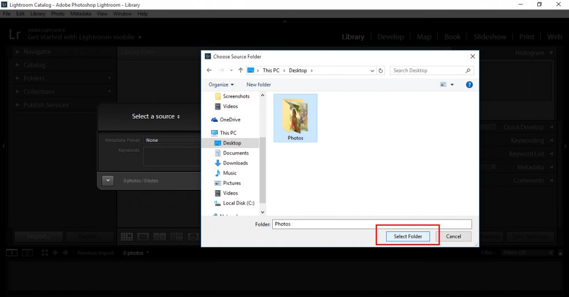Cancel the Choose Source Folder dialog
Screen dimensions: 569x297
[x=453, y=236]
